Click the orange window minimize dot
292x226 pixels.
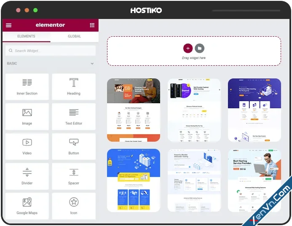[27, 10]
